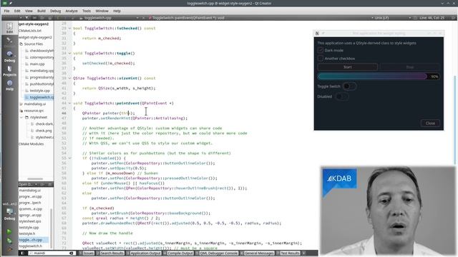The height and width of the screenshot is (257, 458).
Task: Show the Test Results pane
Action: (288, 253)
